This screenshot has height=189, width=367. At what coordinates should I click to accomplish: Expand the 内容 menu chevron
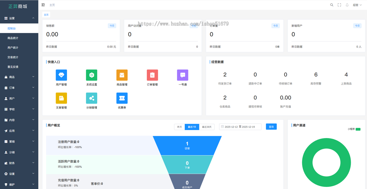coord(33,120)
